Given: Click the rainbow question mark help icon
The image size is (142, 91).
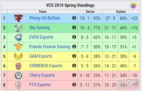Looking at the screenshot, I should [x=133, y=6].
